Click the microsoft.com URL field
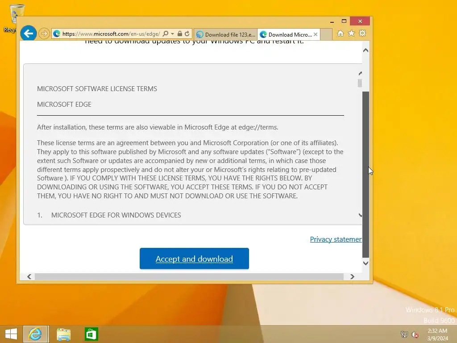Screen dimensions: 457x343 point(111,34)
